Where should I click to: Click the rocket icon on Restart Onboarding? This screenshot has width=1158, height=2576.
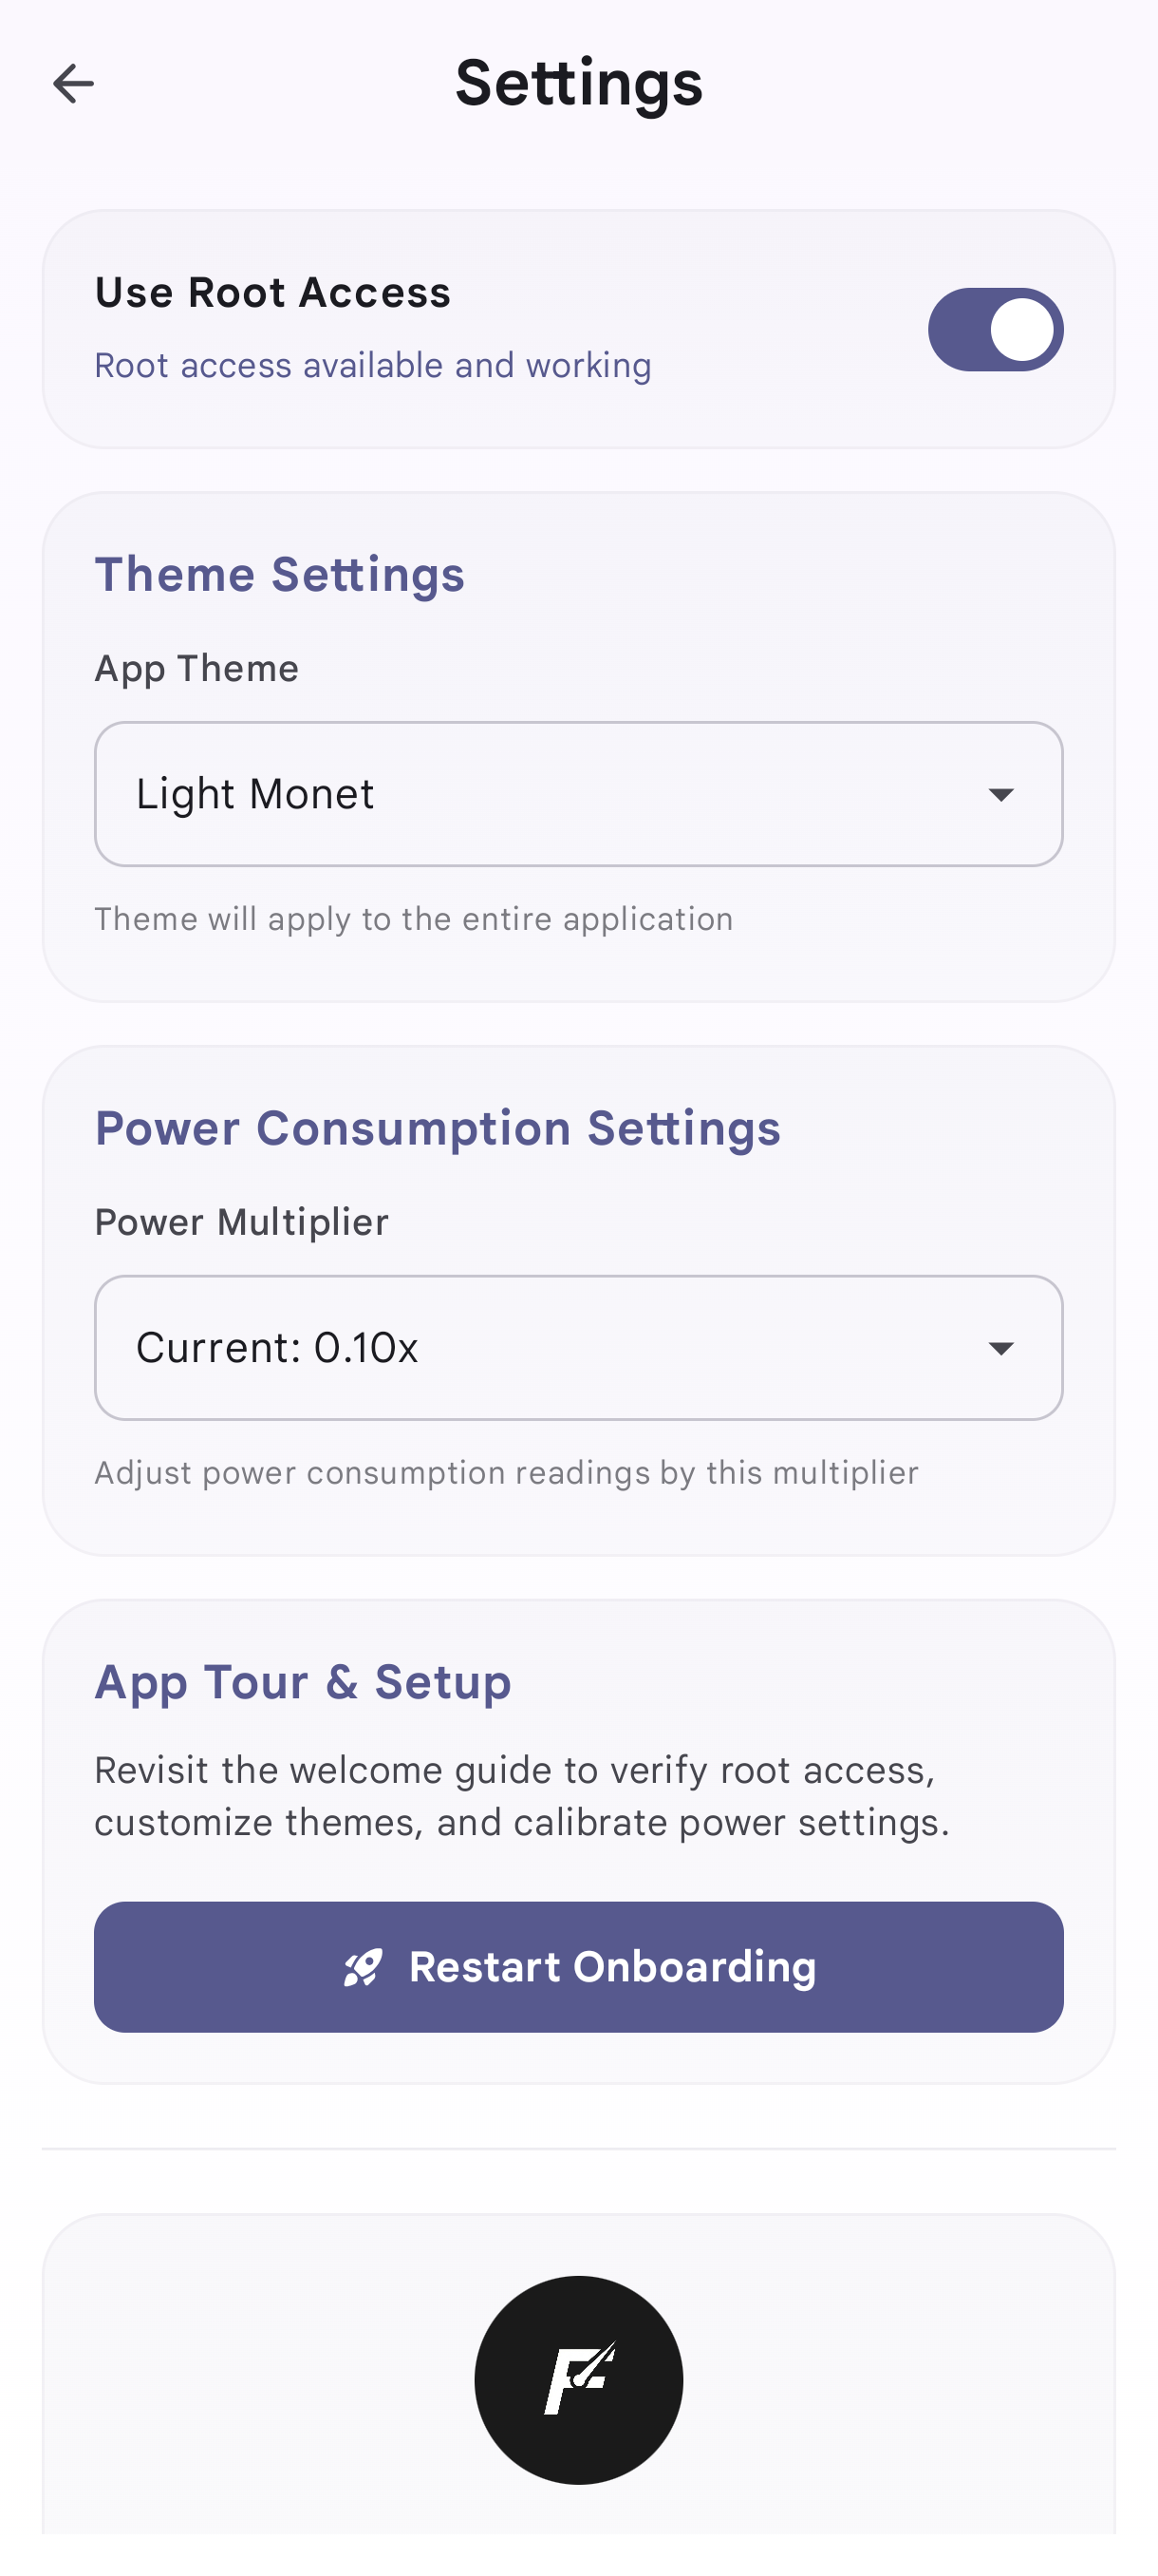tap(363, 1967)
